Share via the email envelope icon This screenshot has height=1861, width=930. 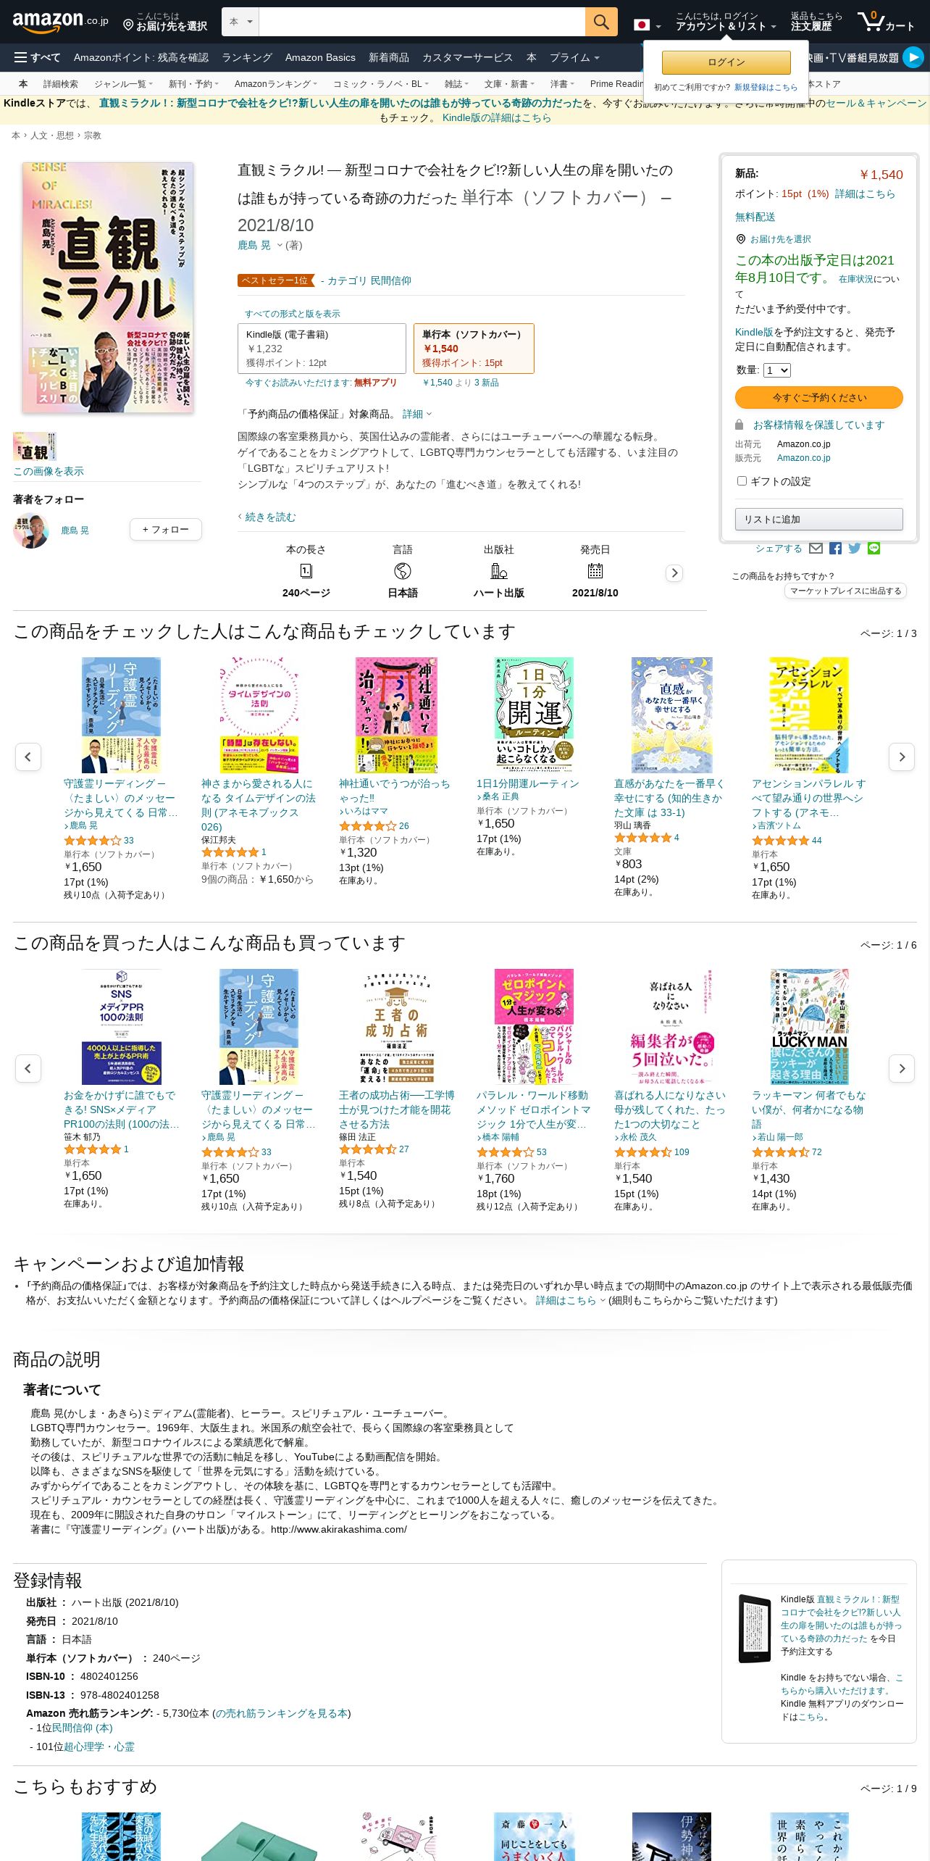tap(816, 549)
